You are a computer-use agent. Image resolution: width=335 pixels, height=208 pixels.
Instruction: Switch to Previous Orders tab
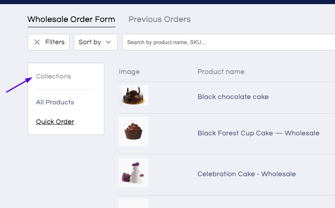(159, 19)
